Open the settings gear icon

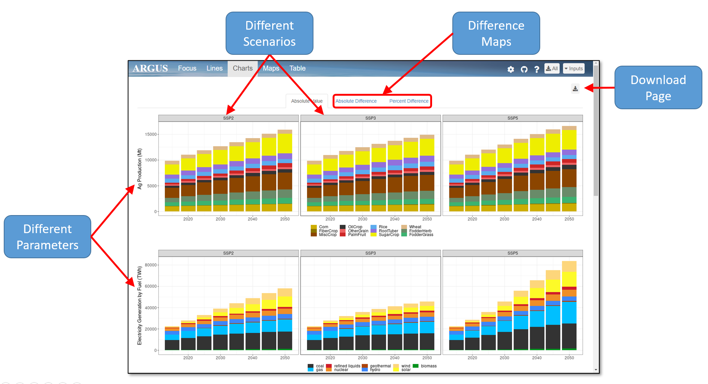point(511,69)
